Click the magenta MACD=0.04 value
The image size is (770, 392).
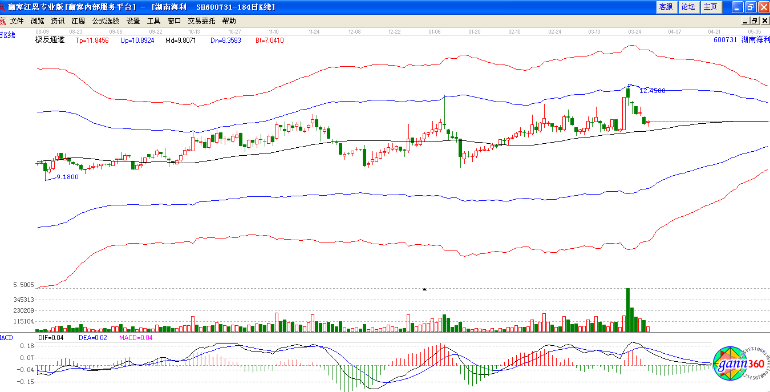click(x=136, y=338)
